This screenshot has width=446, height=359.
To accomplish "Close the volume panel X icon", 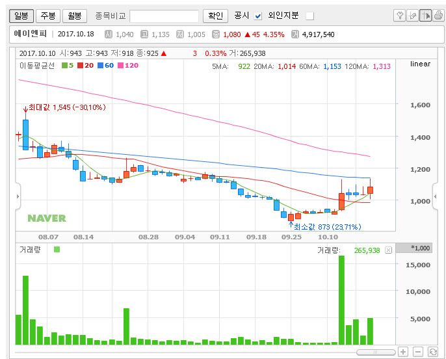I will point(388,250).
